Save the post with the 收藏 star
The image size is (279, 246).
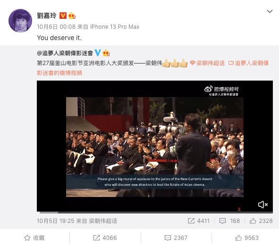pos(34,238)
